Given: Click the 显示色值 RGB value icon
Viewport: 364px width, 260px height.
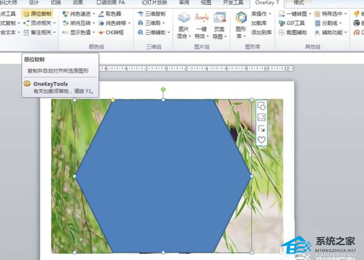Looking at the screenshot, I should click(x=66, y=32).
